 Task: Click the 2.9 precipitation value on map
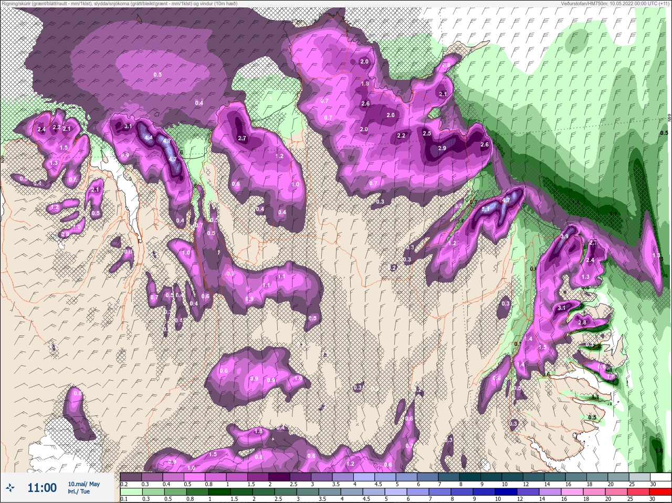442,149
